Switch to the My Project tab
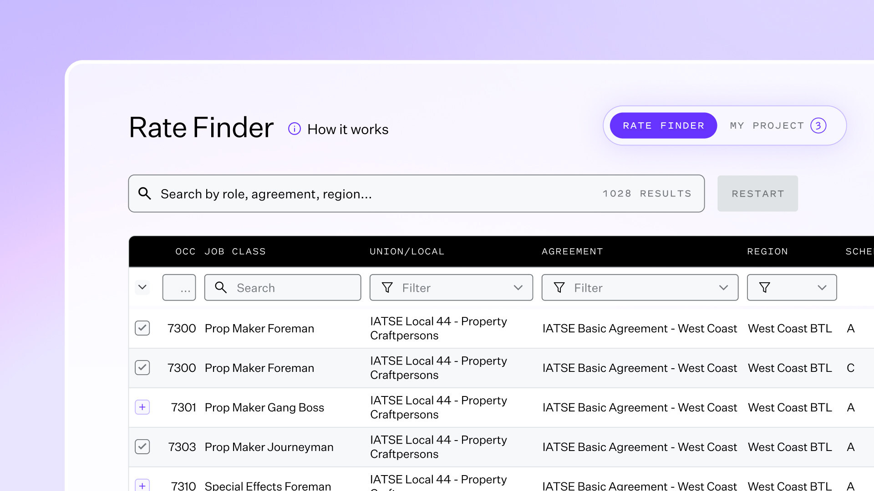Image resolution: width=874 pixels, height=491 pixels. coord(767,126)
